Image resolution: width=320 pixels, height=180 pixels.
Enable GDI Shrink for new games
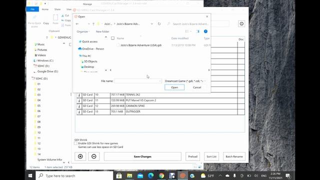(x=75, y=143)
